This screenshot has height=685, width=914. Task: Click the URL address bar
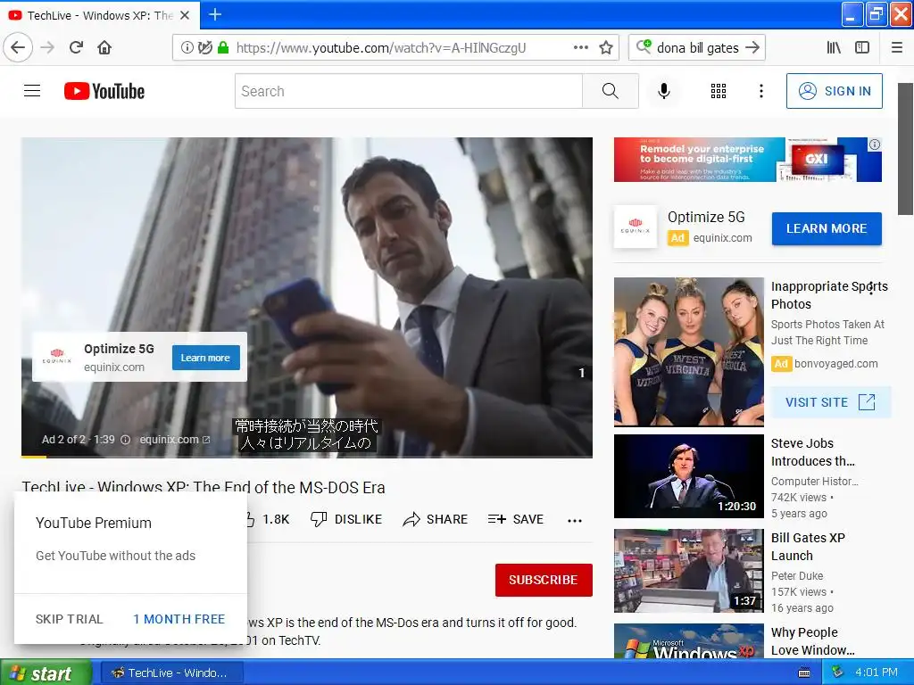[x=396, y=48]
